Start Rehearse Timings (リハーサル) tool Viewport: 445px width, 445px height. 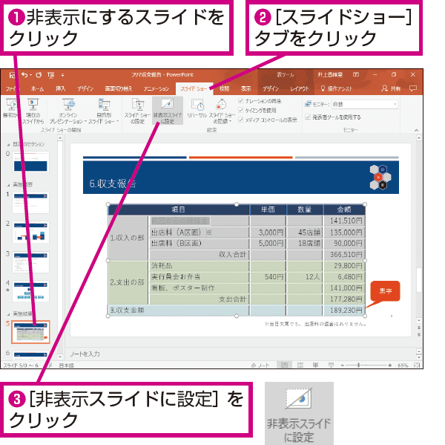(x=197, y=108)
